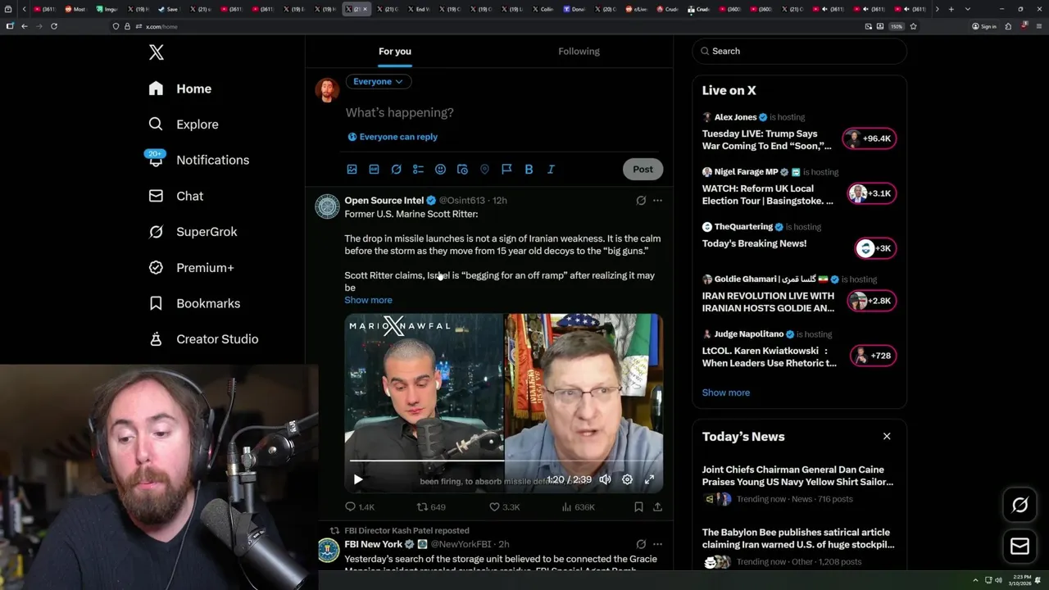Join Nigel Farage live broadcast +3.1K

(x=870, y=193)
